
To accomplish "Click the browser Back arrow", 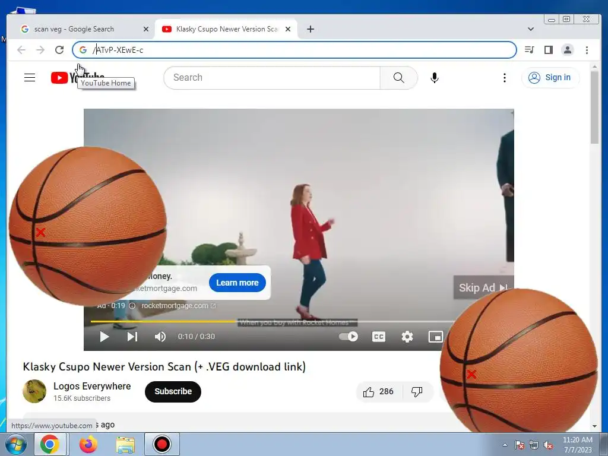I will [21, 50].
